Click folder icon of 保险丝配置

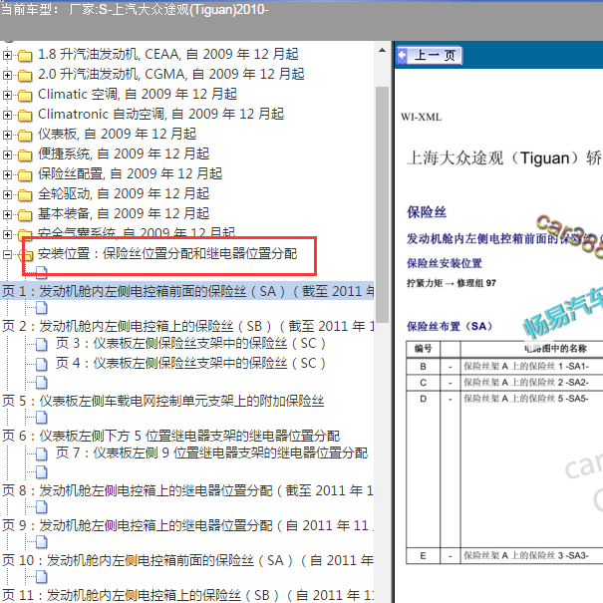click(x=25, y=175)
